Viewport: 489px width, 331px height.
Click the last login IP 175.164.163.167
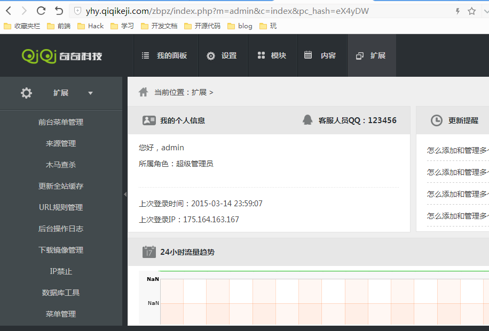click(211, 220)
